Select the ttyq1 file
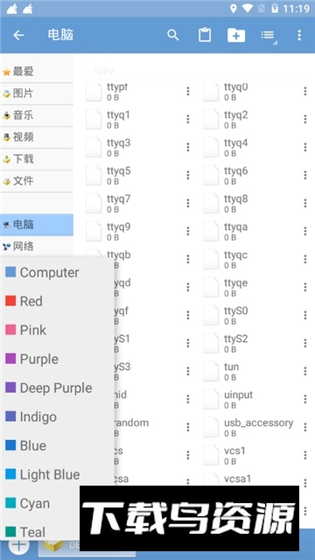Image resolution: width=315 pixels, height=560 pixels. point(139,119)
